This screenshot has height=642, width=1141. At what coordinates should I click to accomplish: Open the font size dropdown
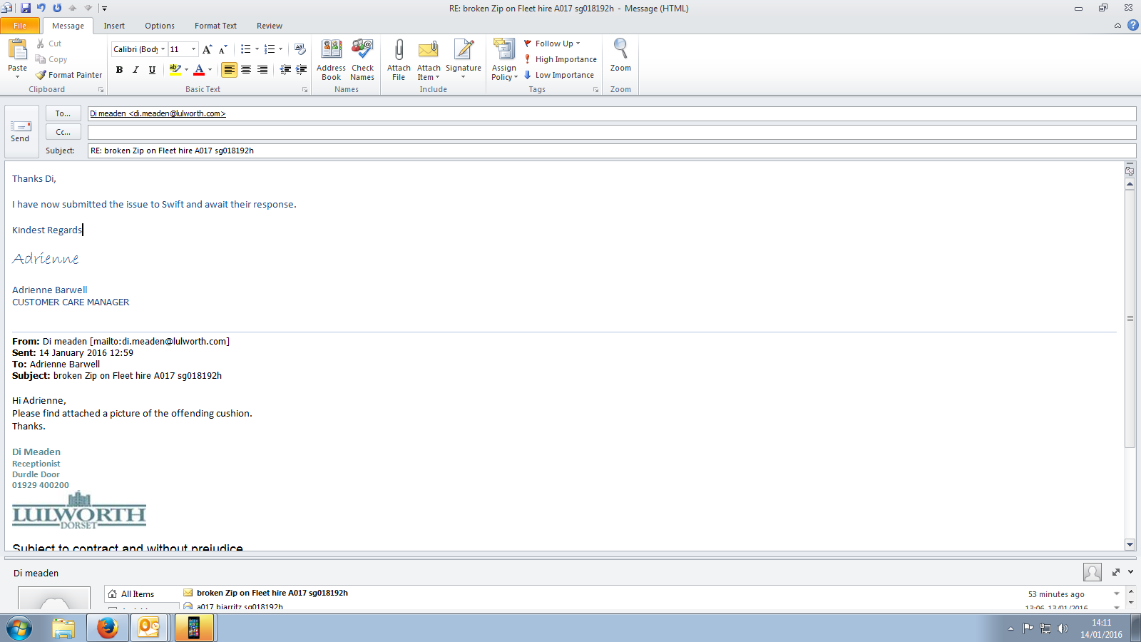[193, 49]
